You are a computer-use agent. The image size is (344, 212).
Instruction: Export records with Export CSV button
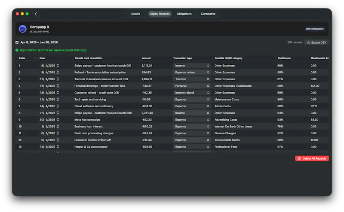316,42
